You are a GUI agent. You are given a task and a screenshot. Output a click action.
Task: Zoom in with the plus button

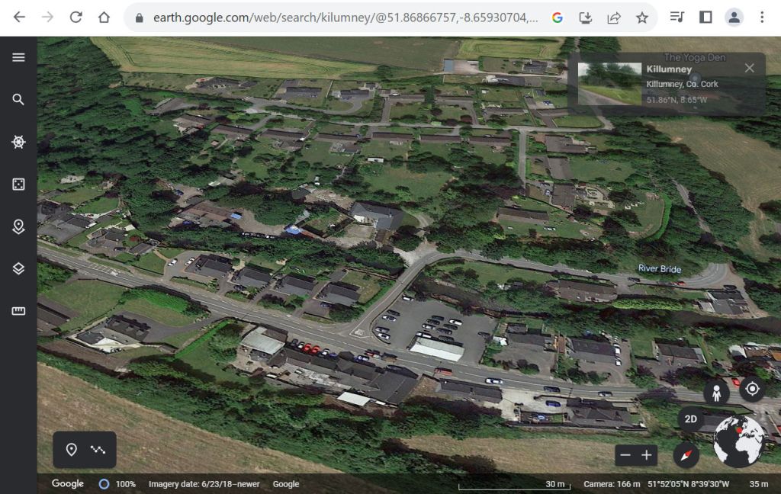tap(647, 455)
